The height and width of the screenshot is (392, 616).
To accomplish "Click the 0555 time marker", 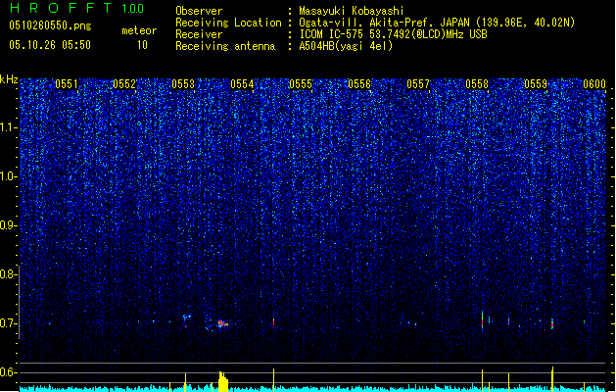I will (x=301, y=84).
